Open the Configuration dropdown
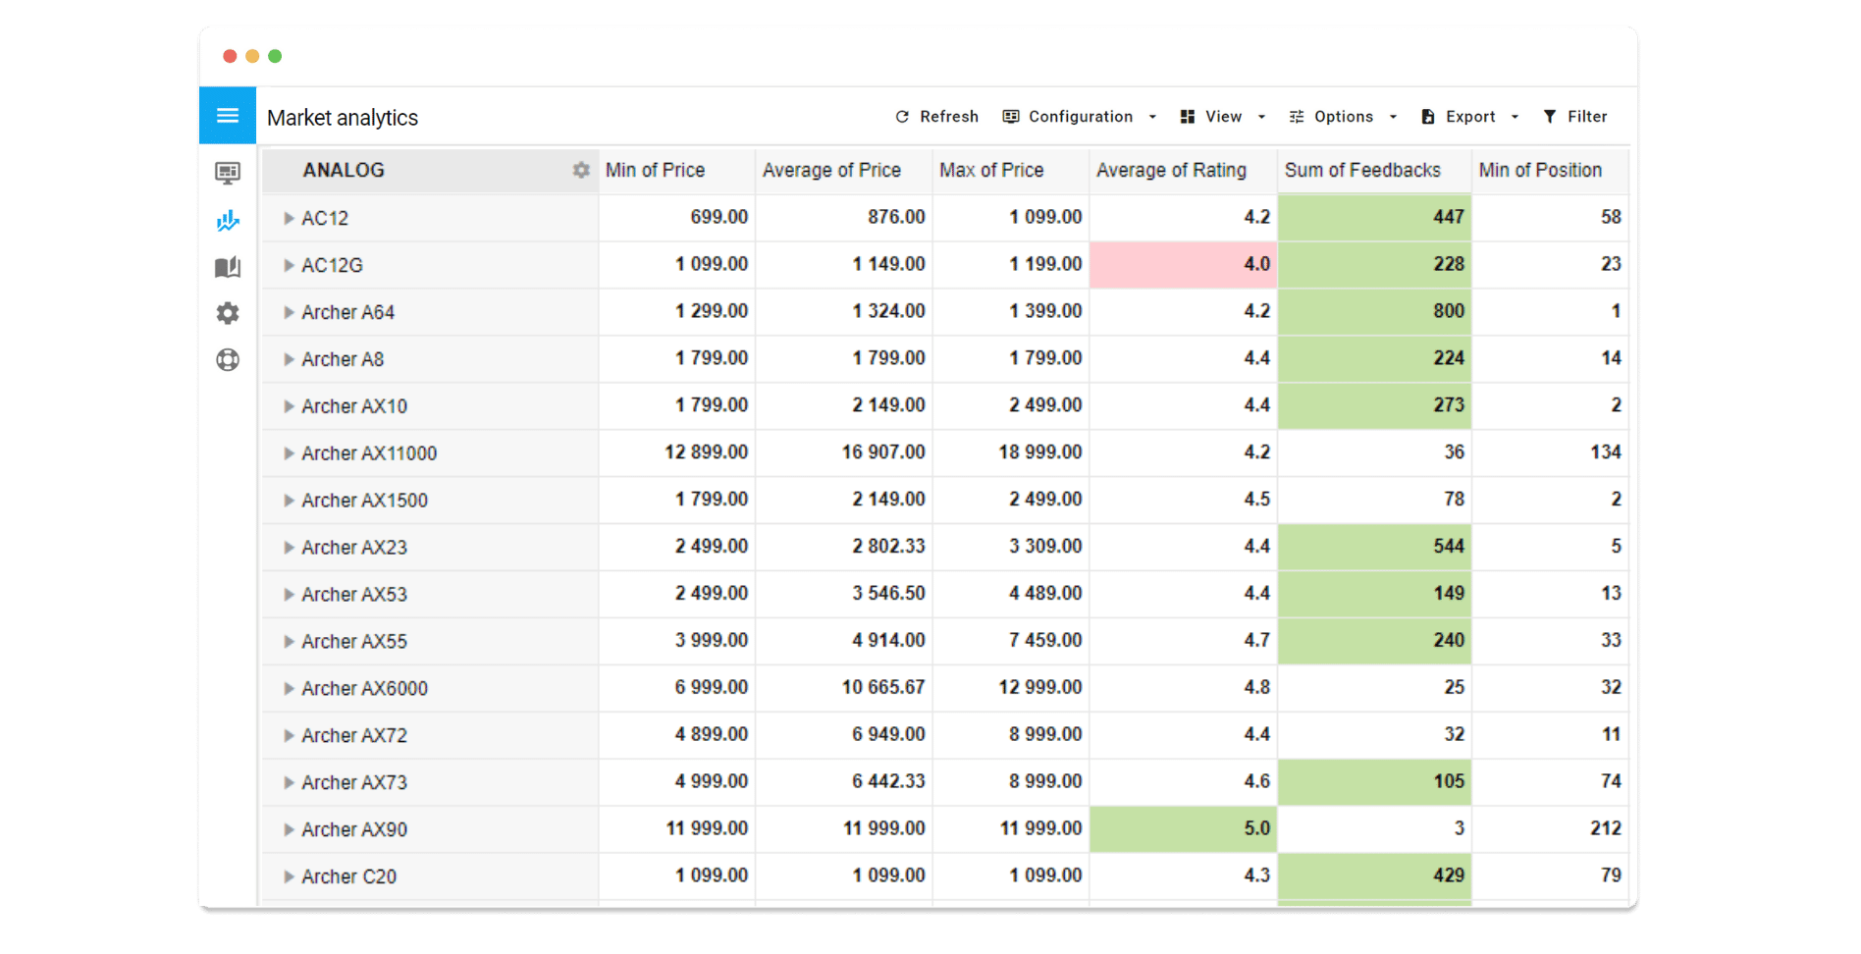 coord(1079,117)
